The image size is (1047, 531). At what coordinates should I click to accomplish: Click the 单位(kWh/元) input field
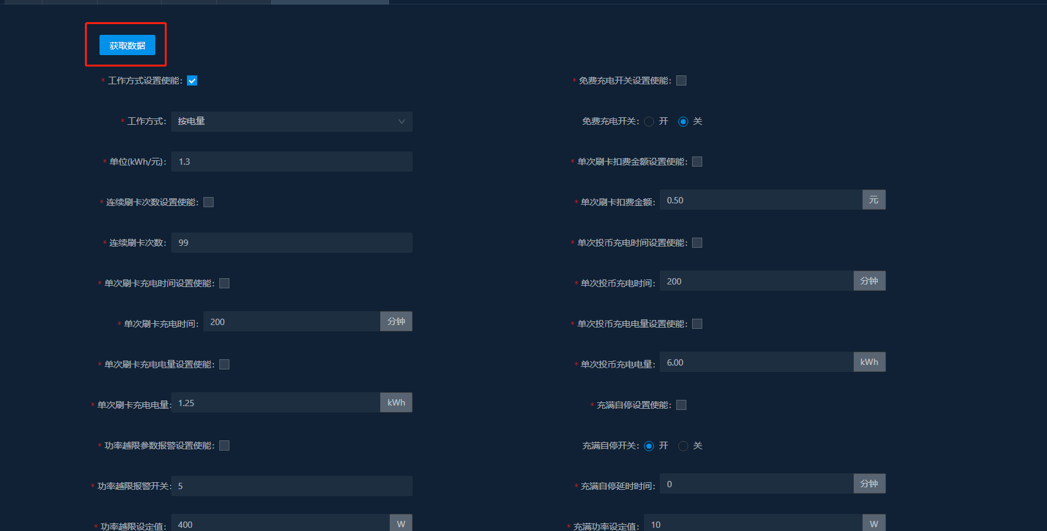pos(291,162)
